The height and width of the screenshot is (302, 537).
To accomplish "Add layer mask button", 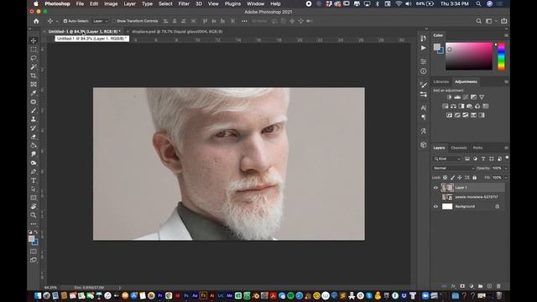I will (x=462, y=286).
